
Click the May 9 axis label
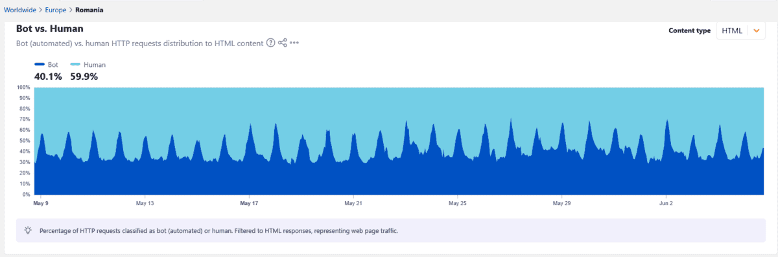pyautogui.click(x=41, y=203)
